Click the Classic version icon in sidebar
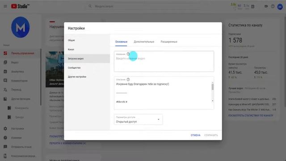The image size is (286, 161). [5, 156]
